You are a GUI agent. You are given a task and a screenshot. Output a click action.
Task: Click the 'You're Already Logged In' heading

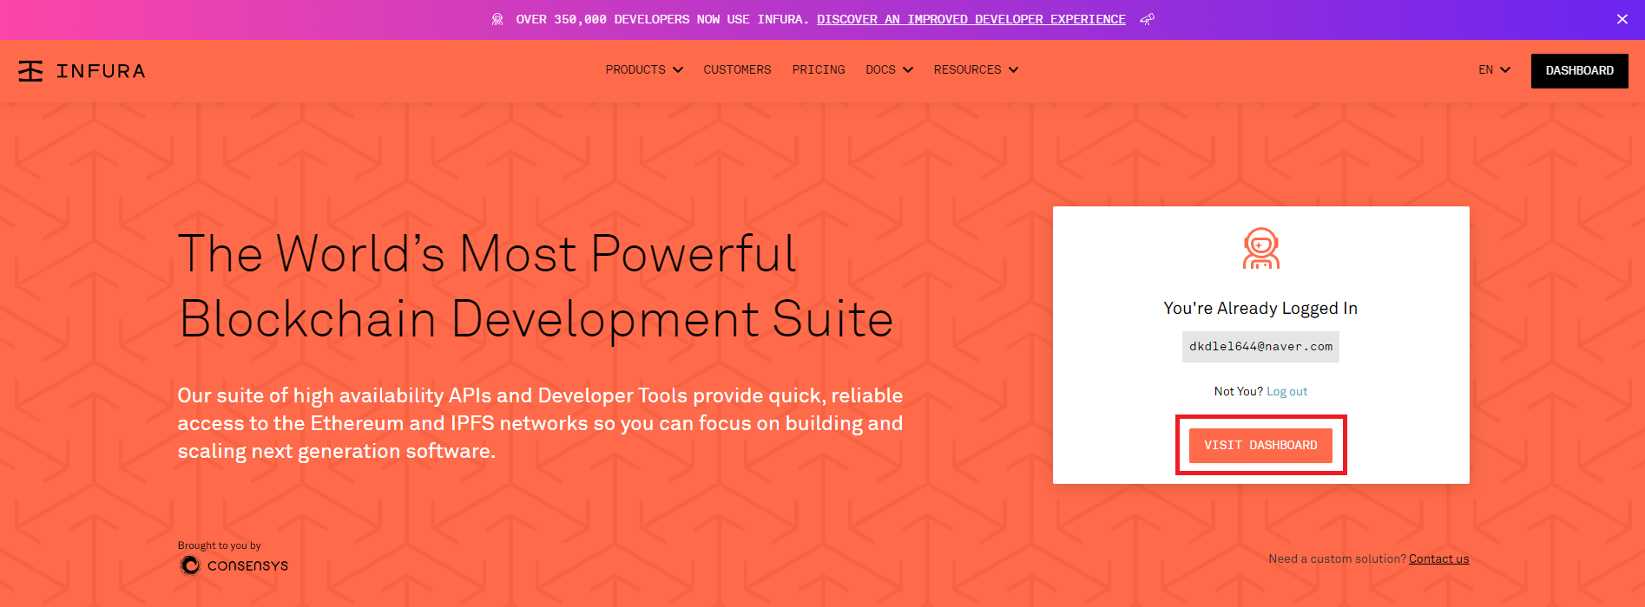pos(1260,308)
